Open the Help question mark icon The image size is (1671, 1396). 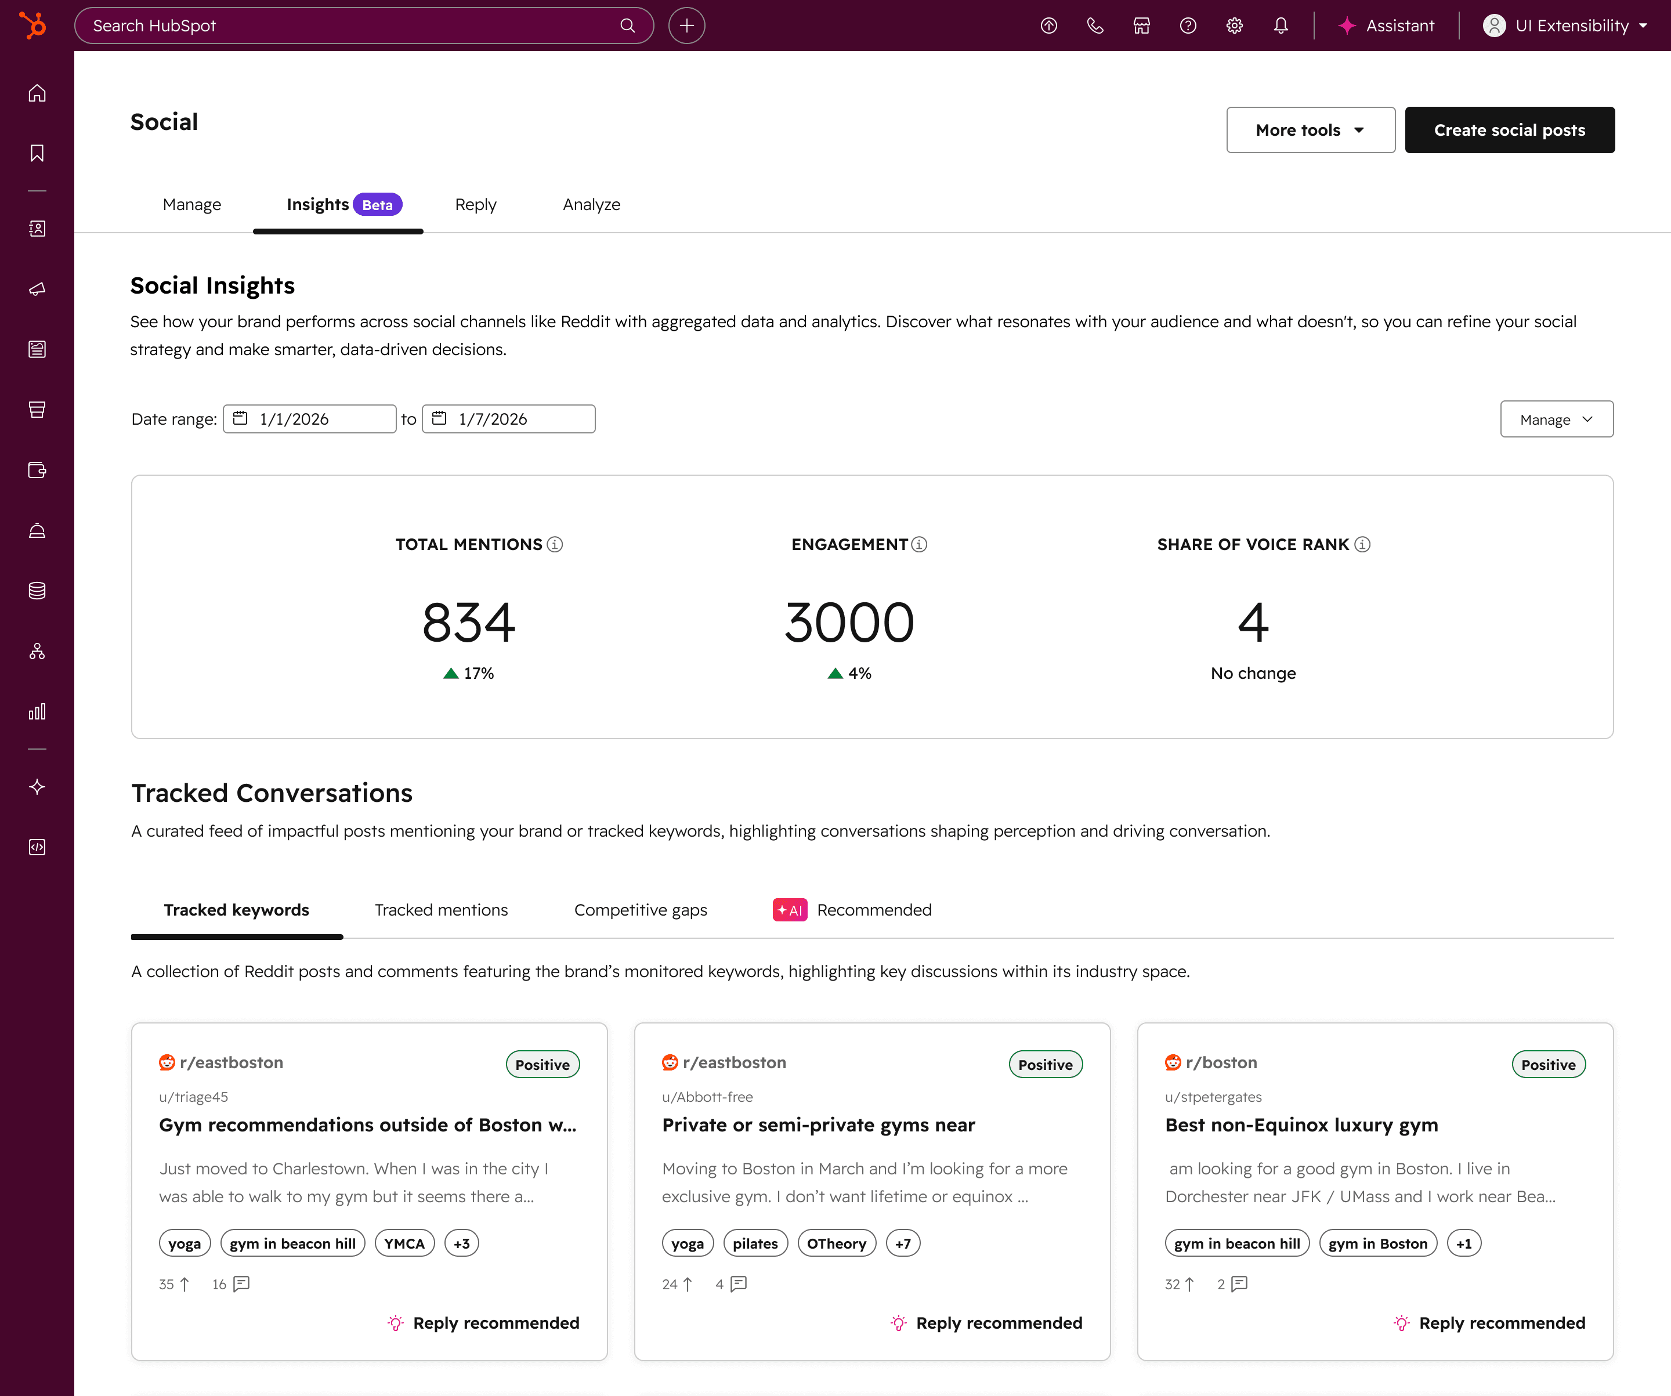coord(1188,26)
